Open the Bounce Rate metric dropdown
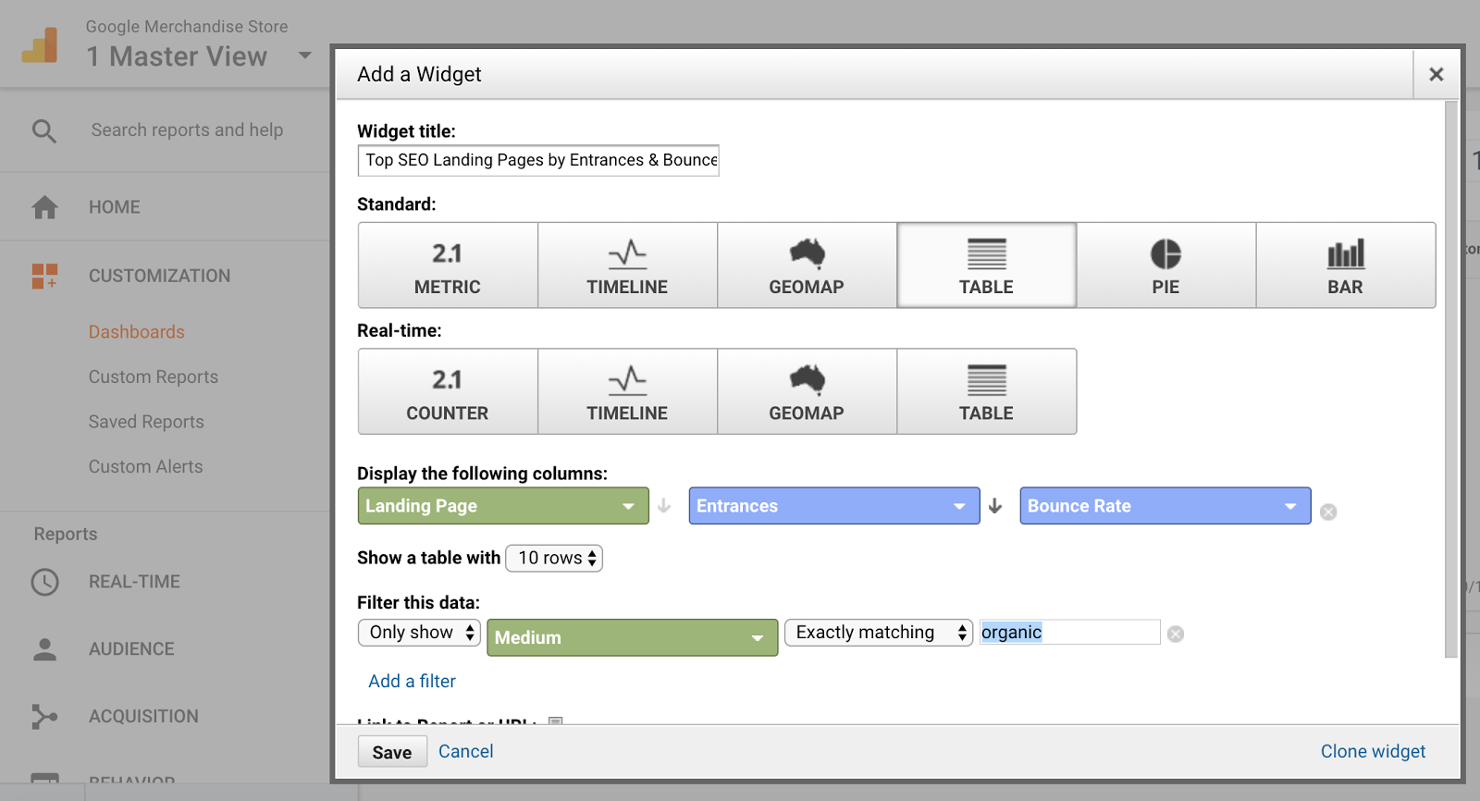The height and width of the screenshot is (801, 1480). pyautogui.click(x=1165, y=506)
